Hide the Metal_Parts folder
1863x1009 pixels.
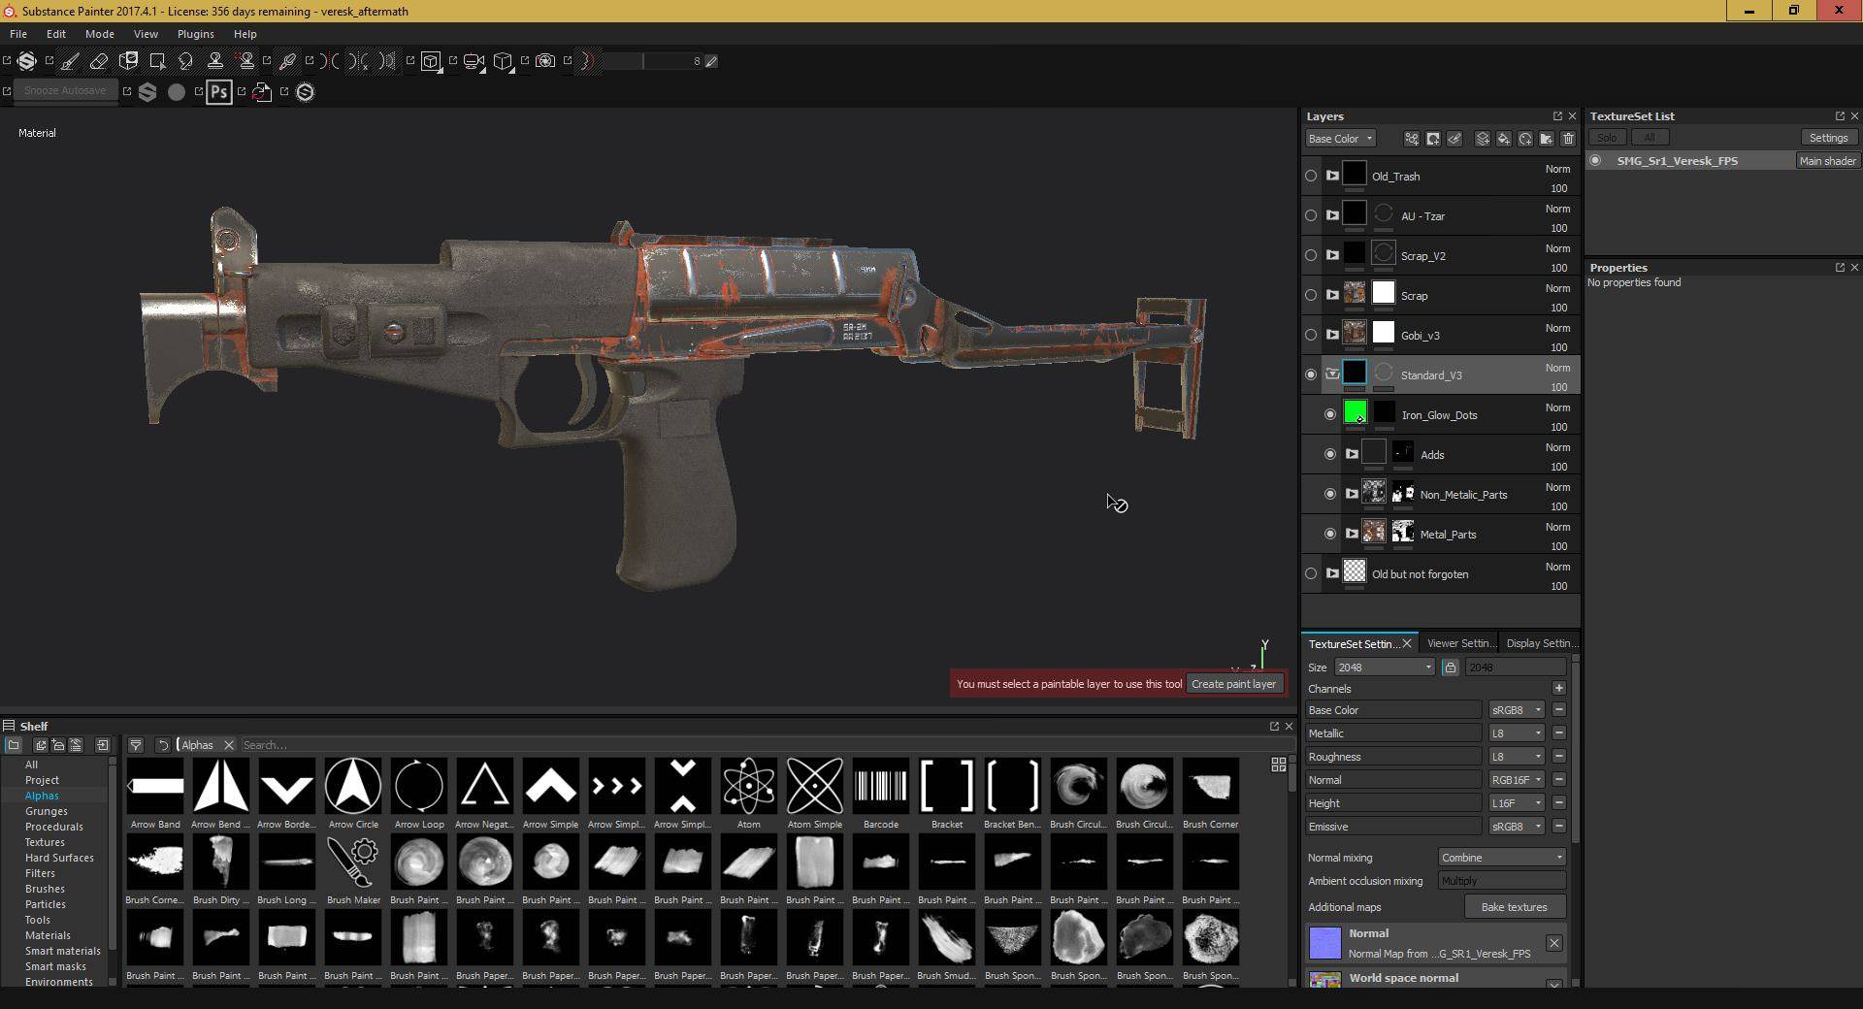click(x=1330, y=535)
